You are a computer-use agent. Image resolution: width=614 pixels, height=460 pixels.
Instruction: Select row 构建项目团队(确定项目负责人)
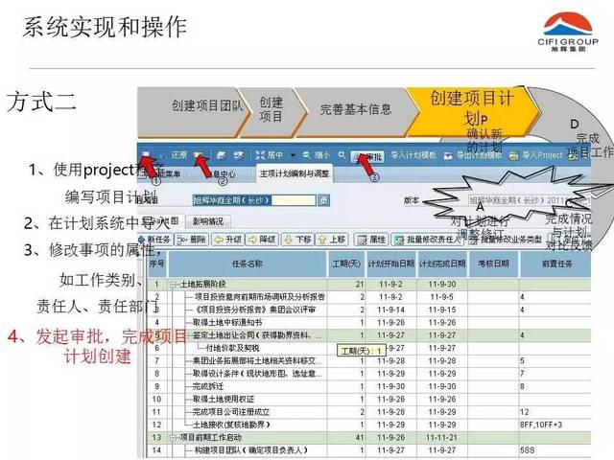point(368,450)
